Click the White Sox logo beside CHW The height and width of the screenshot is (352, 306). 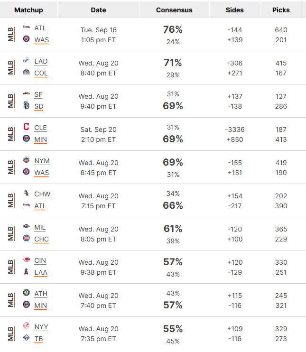pyautogui.click(x=26, y=193)
